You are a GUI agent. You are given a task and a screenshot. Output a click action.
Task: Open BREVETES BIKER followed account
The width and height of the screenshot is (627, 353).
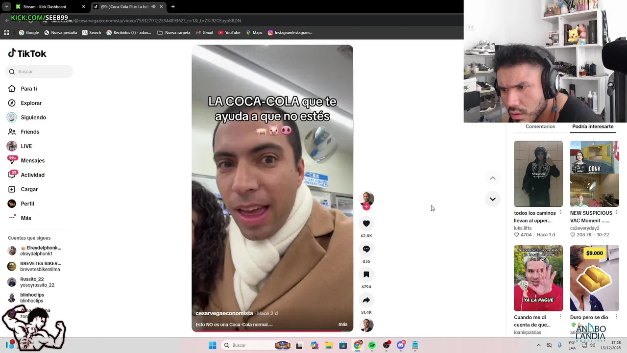pyautogui.click(x=34, y=266)
